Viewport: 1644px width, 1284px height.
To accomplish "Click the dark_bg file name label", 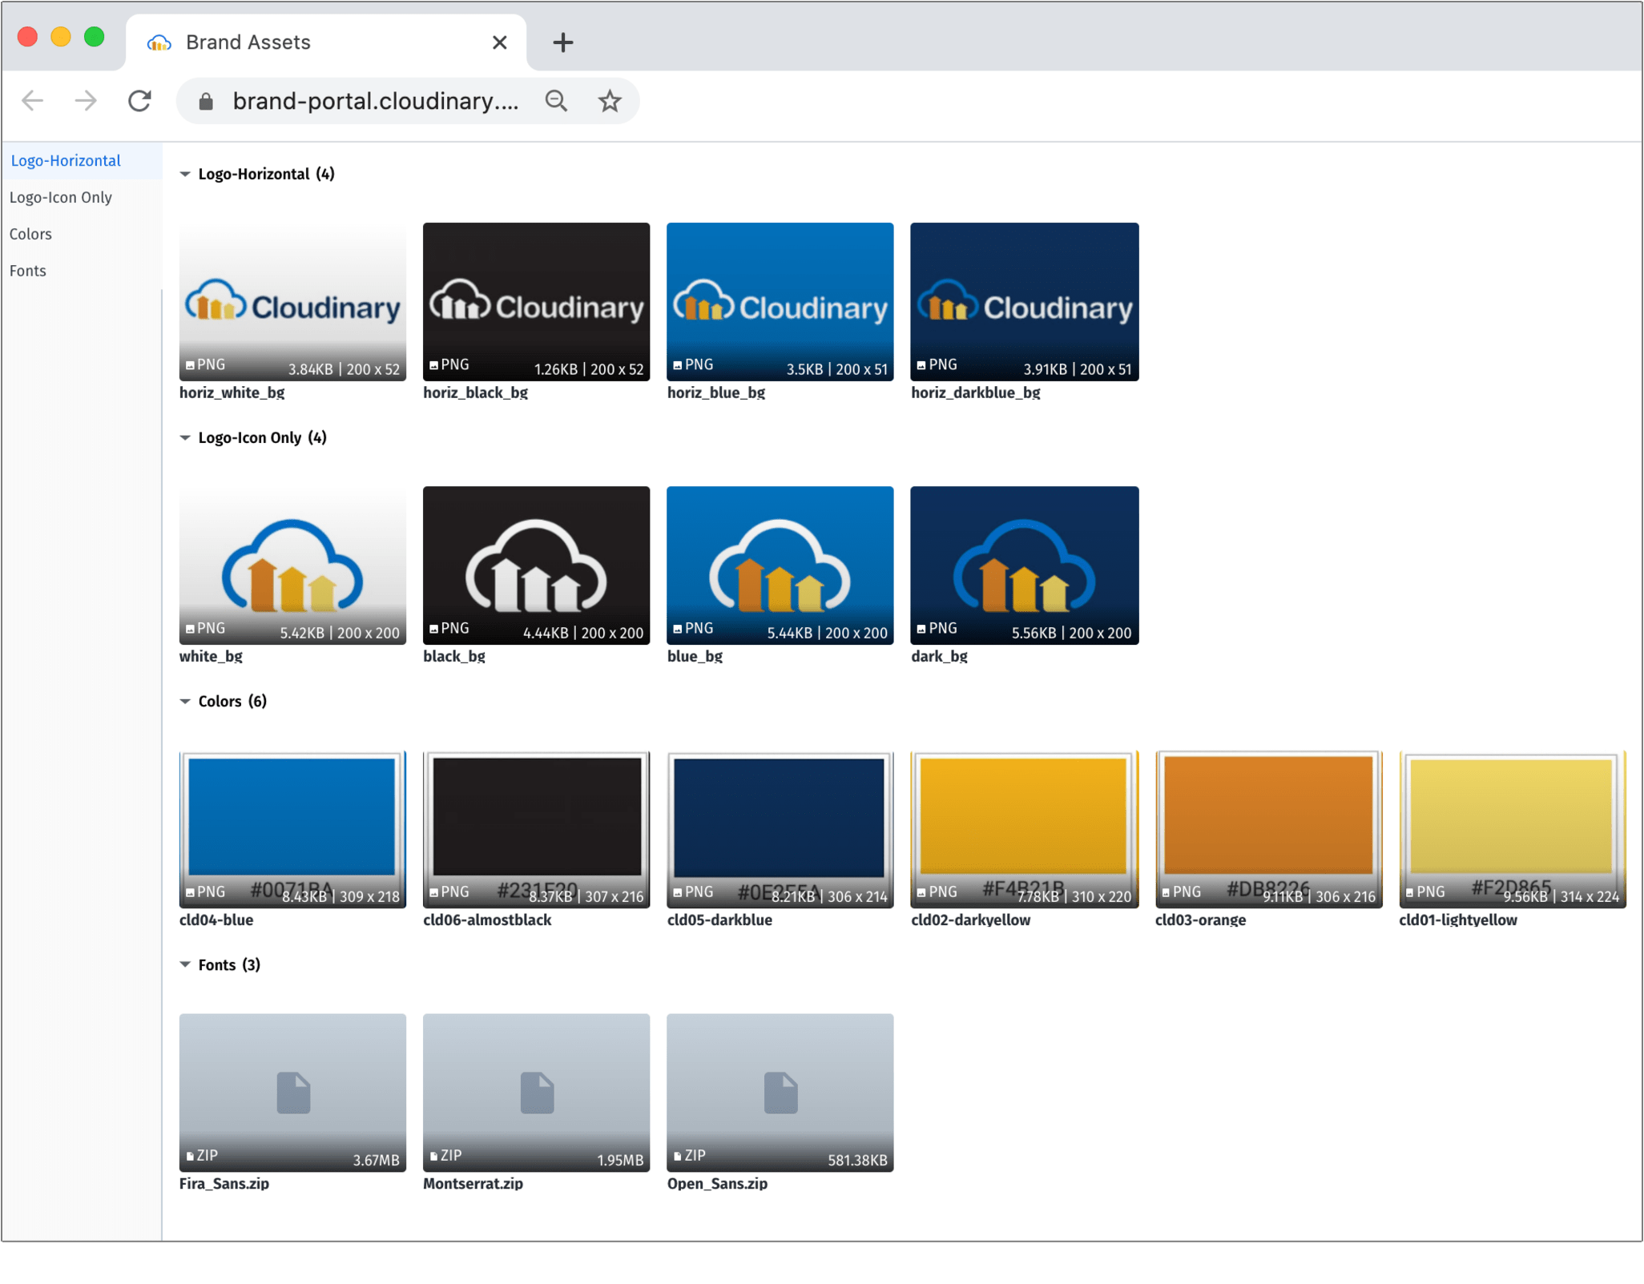I will [x=939, y=656].
